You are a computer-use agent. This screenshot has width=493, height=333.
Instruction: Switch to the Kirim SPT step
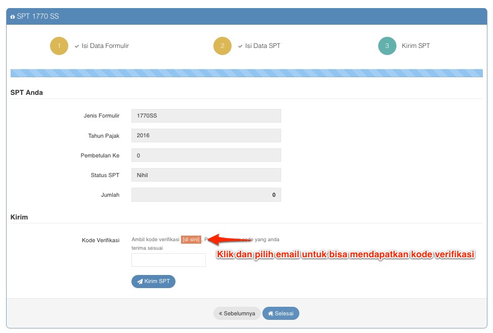coord(416,45)
